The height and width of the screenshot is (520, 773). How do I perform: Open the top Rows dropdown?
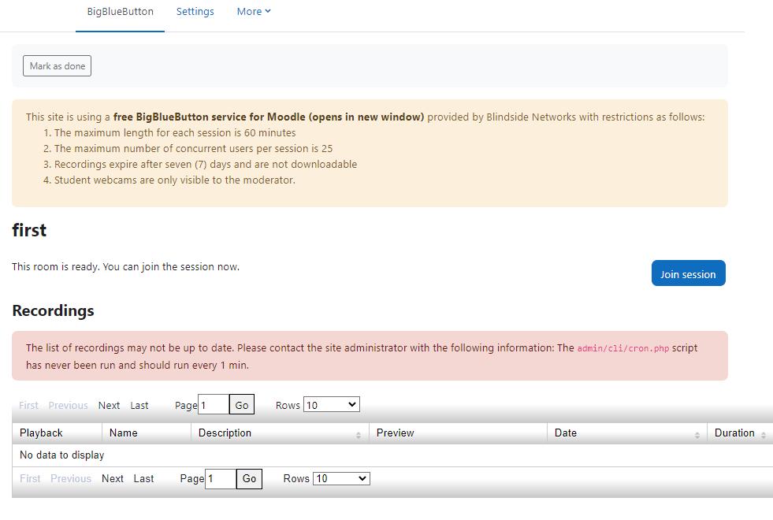click(x=331, y=405)
